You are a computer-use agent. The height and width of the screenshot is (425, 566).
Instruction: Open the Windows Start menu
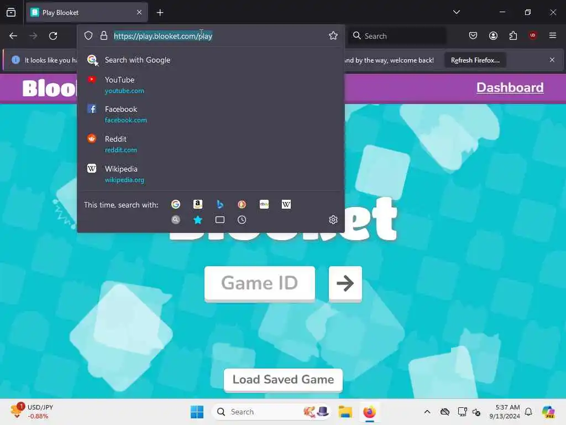[197, 412]
